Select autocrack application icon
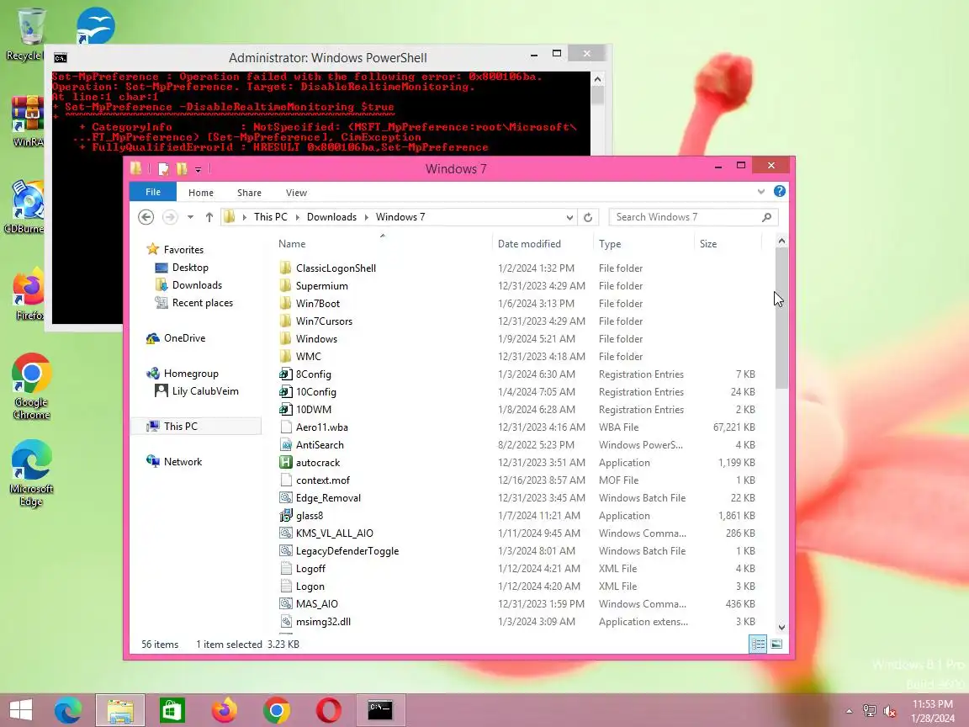Screen dimensions: 969x727 coord(285,463)
